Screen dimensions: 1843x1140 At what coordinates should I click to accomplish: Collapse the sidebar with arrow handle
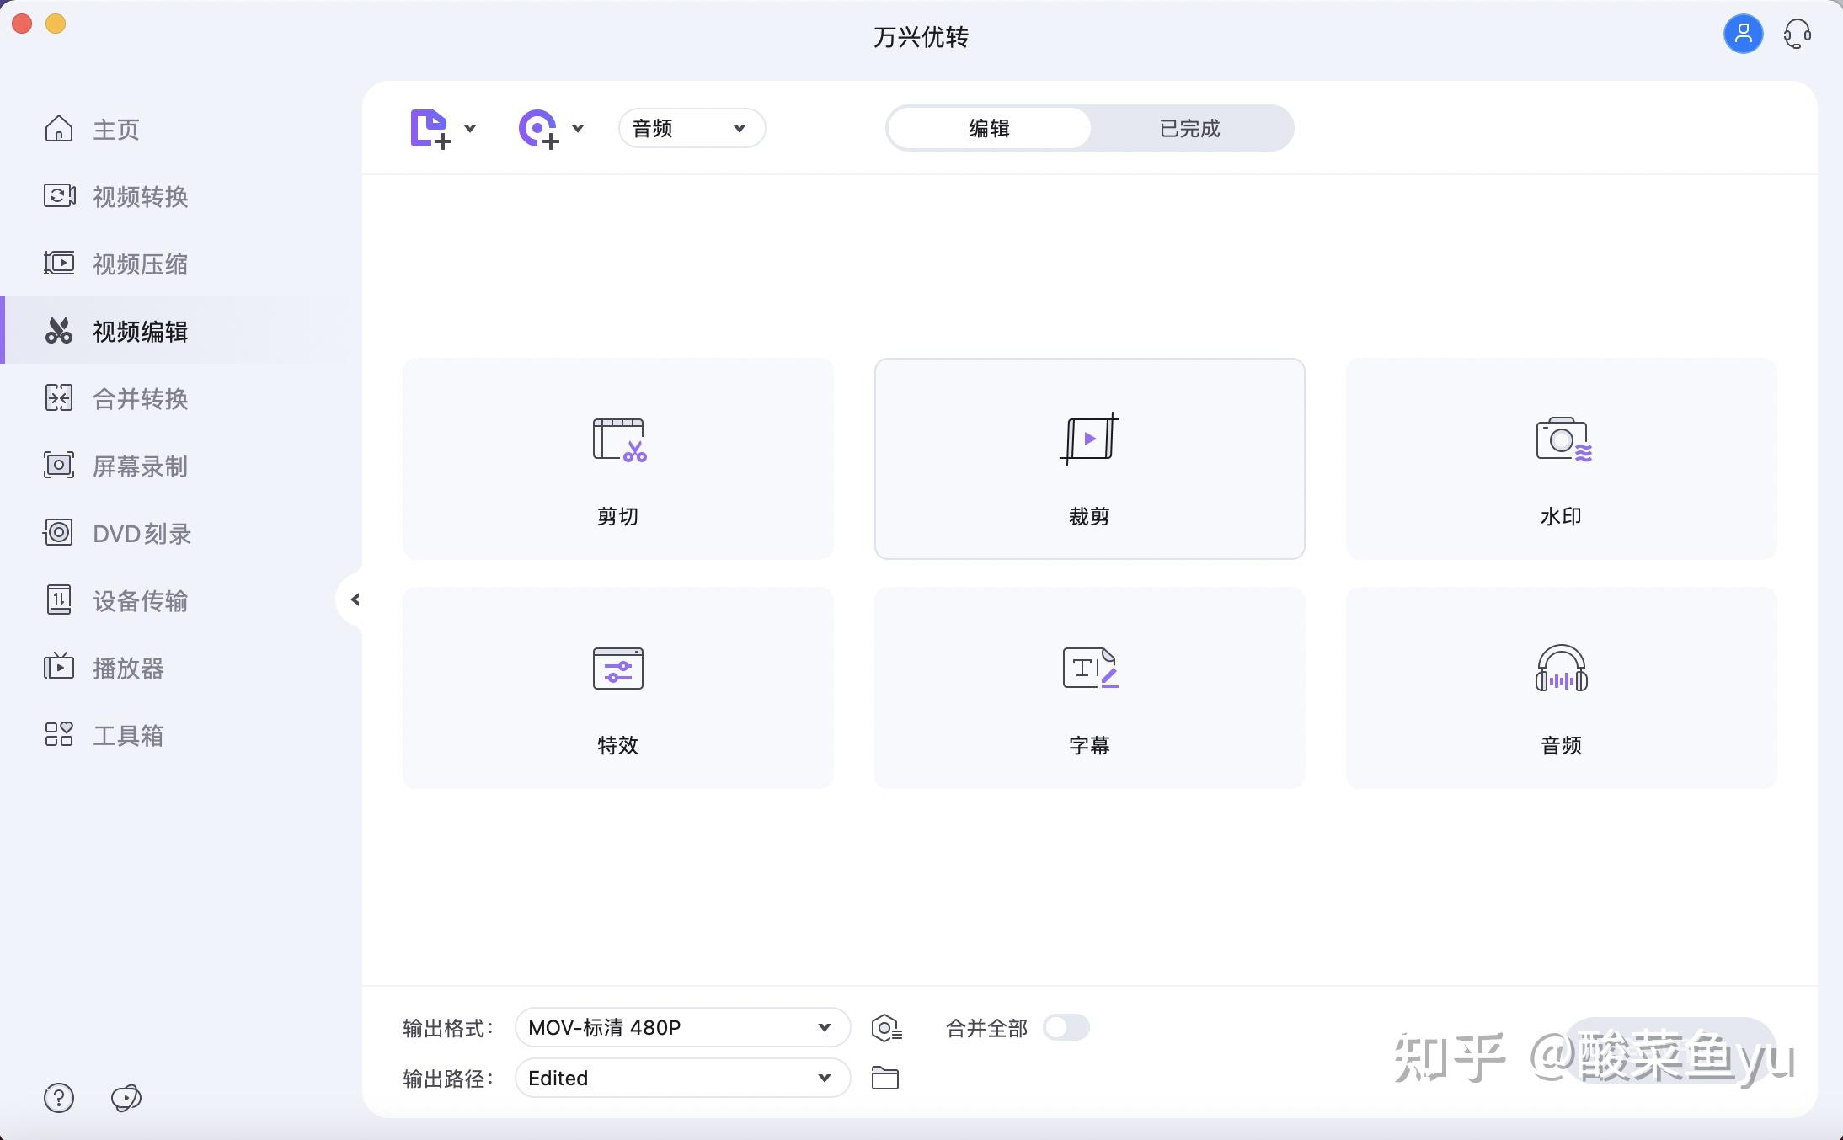point(355,599)
